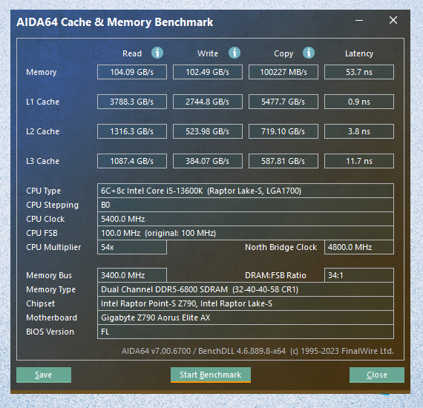The width and height of the screenshot is (423, 408).
Task: Click the North Bridge Clock value 4800.0 MHz
Action: (359, 247)
